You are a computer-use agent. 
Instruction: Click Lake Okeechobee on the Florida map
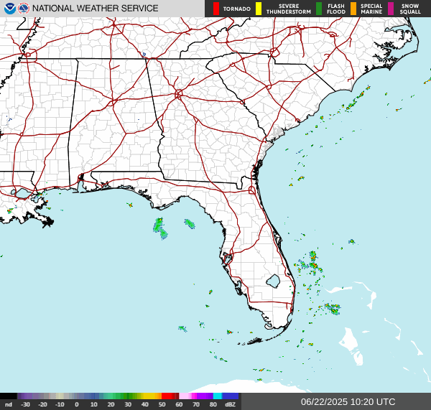click(273, 281)
